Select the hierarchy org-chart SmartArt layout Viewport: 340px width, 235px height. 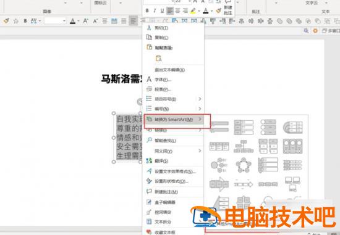(244, 146)
